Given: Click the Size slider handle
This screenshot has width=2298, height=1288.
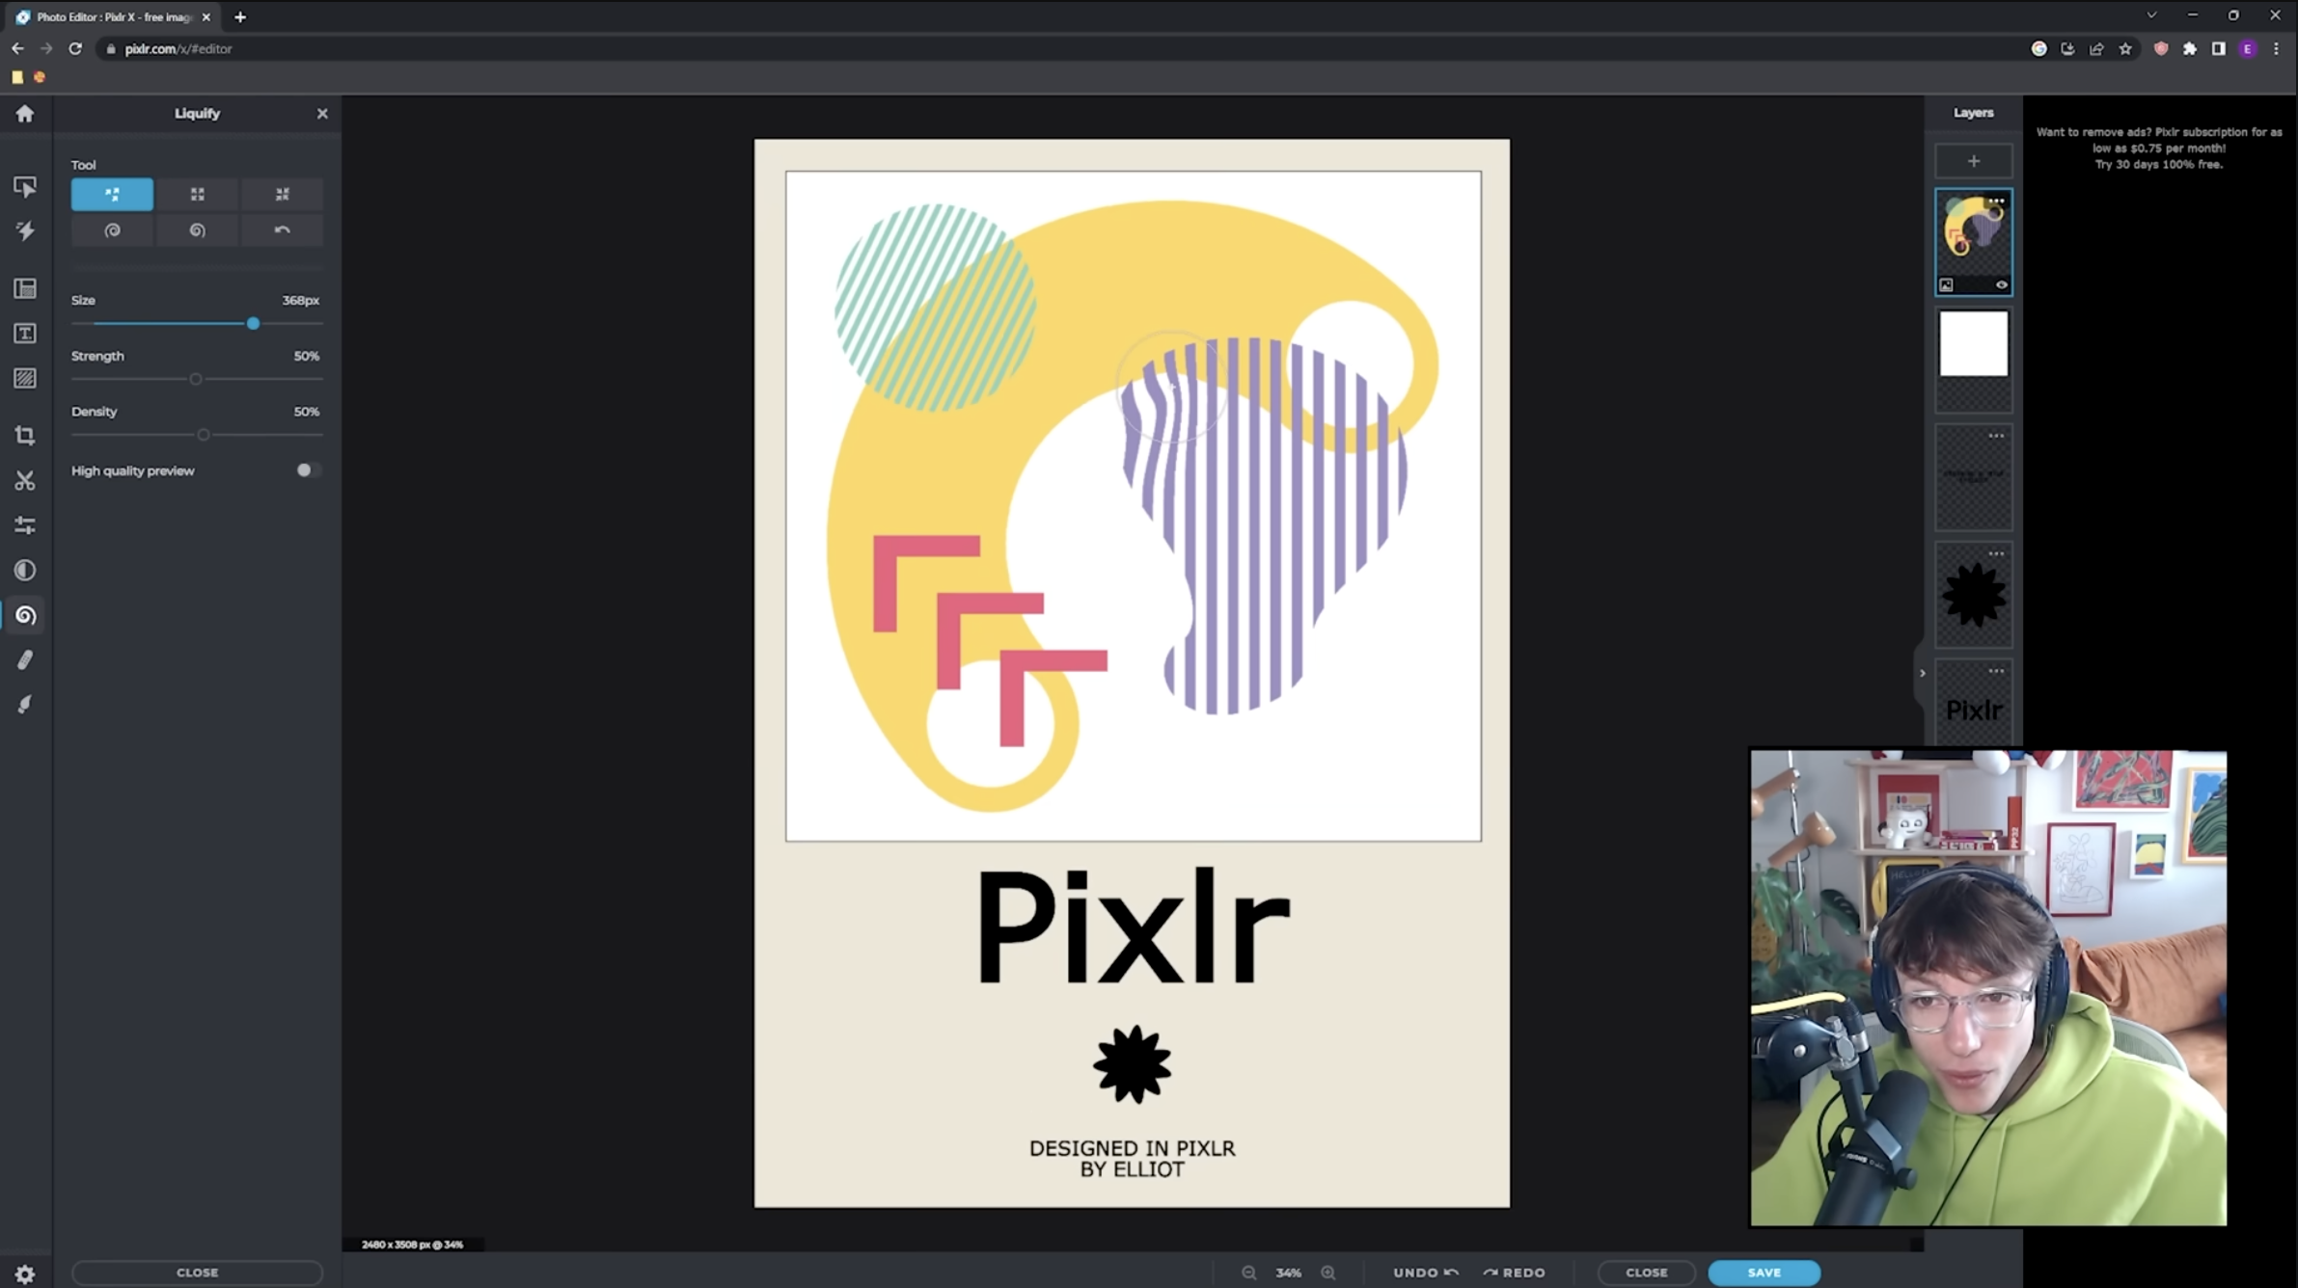Looking at the screenshot, I should click(x=253, y=324).
